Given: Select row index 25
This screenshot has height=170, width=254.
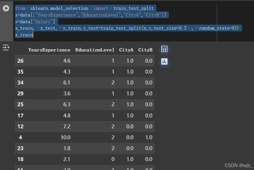Looking at the screenshot, I should 20,105.
